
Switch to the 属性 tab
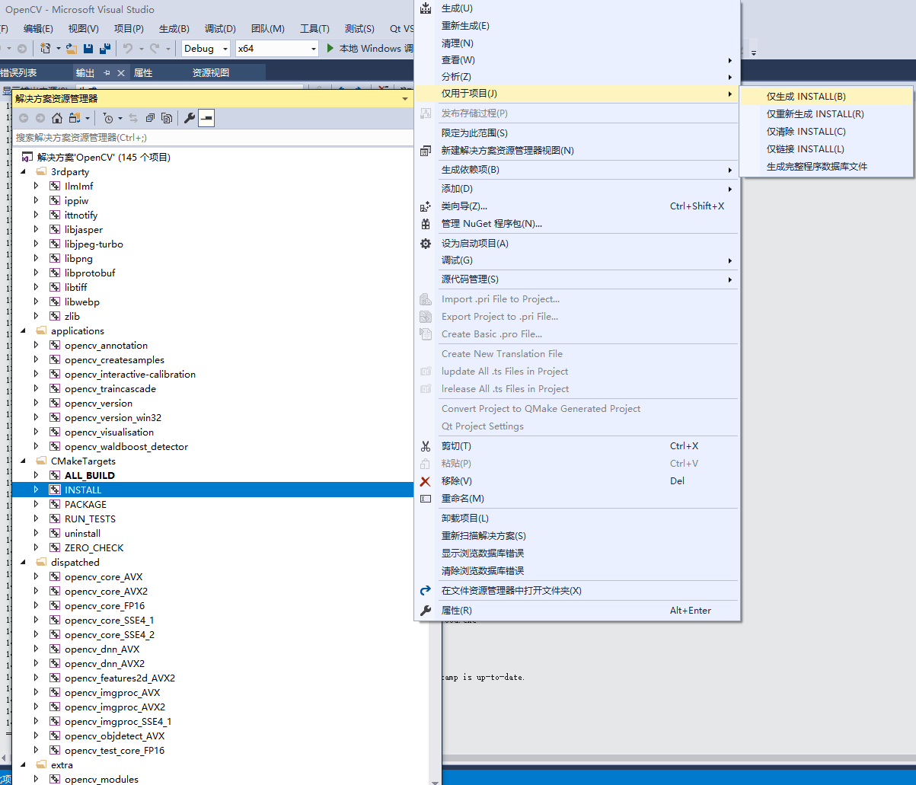[143, 73]
